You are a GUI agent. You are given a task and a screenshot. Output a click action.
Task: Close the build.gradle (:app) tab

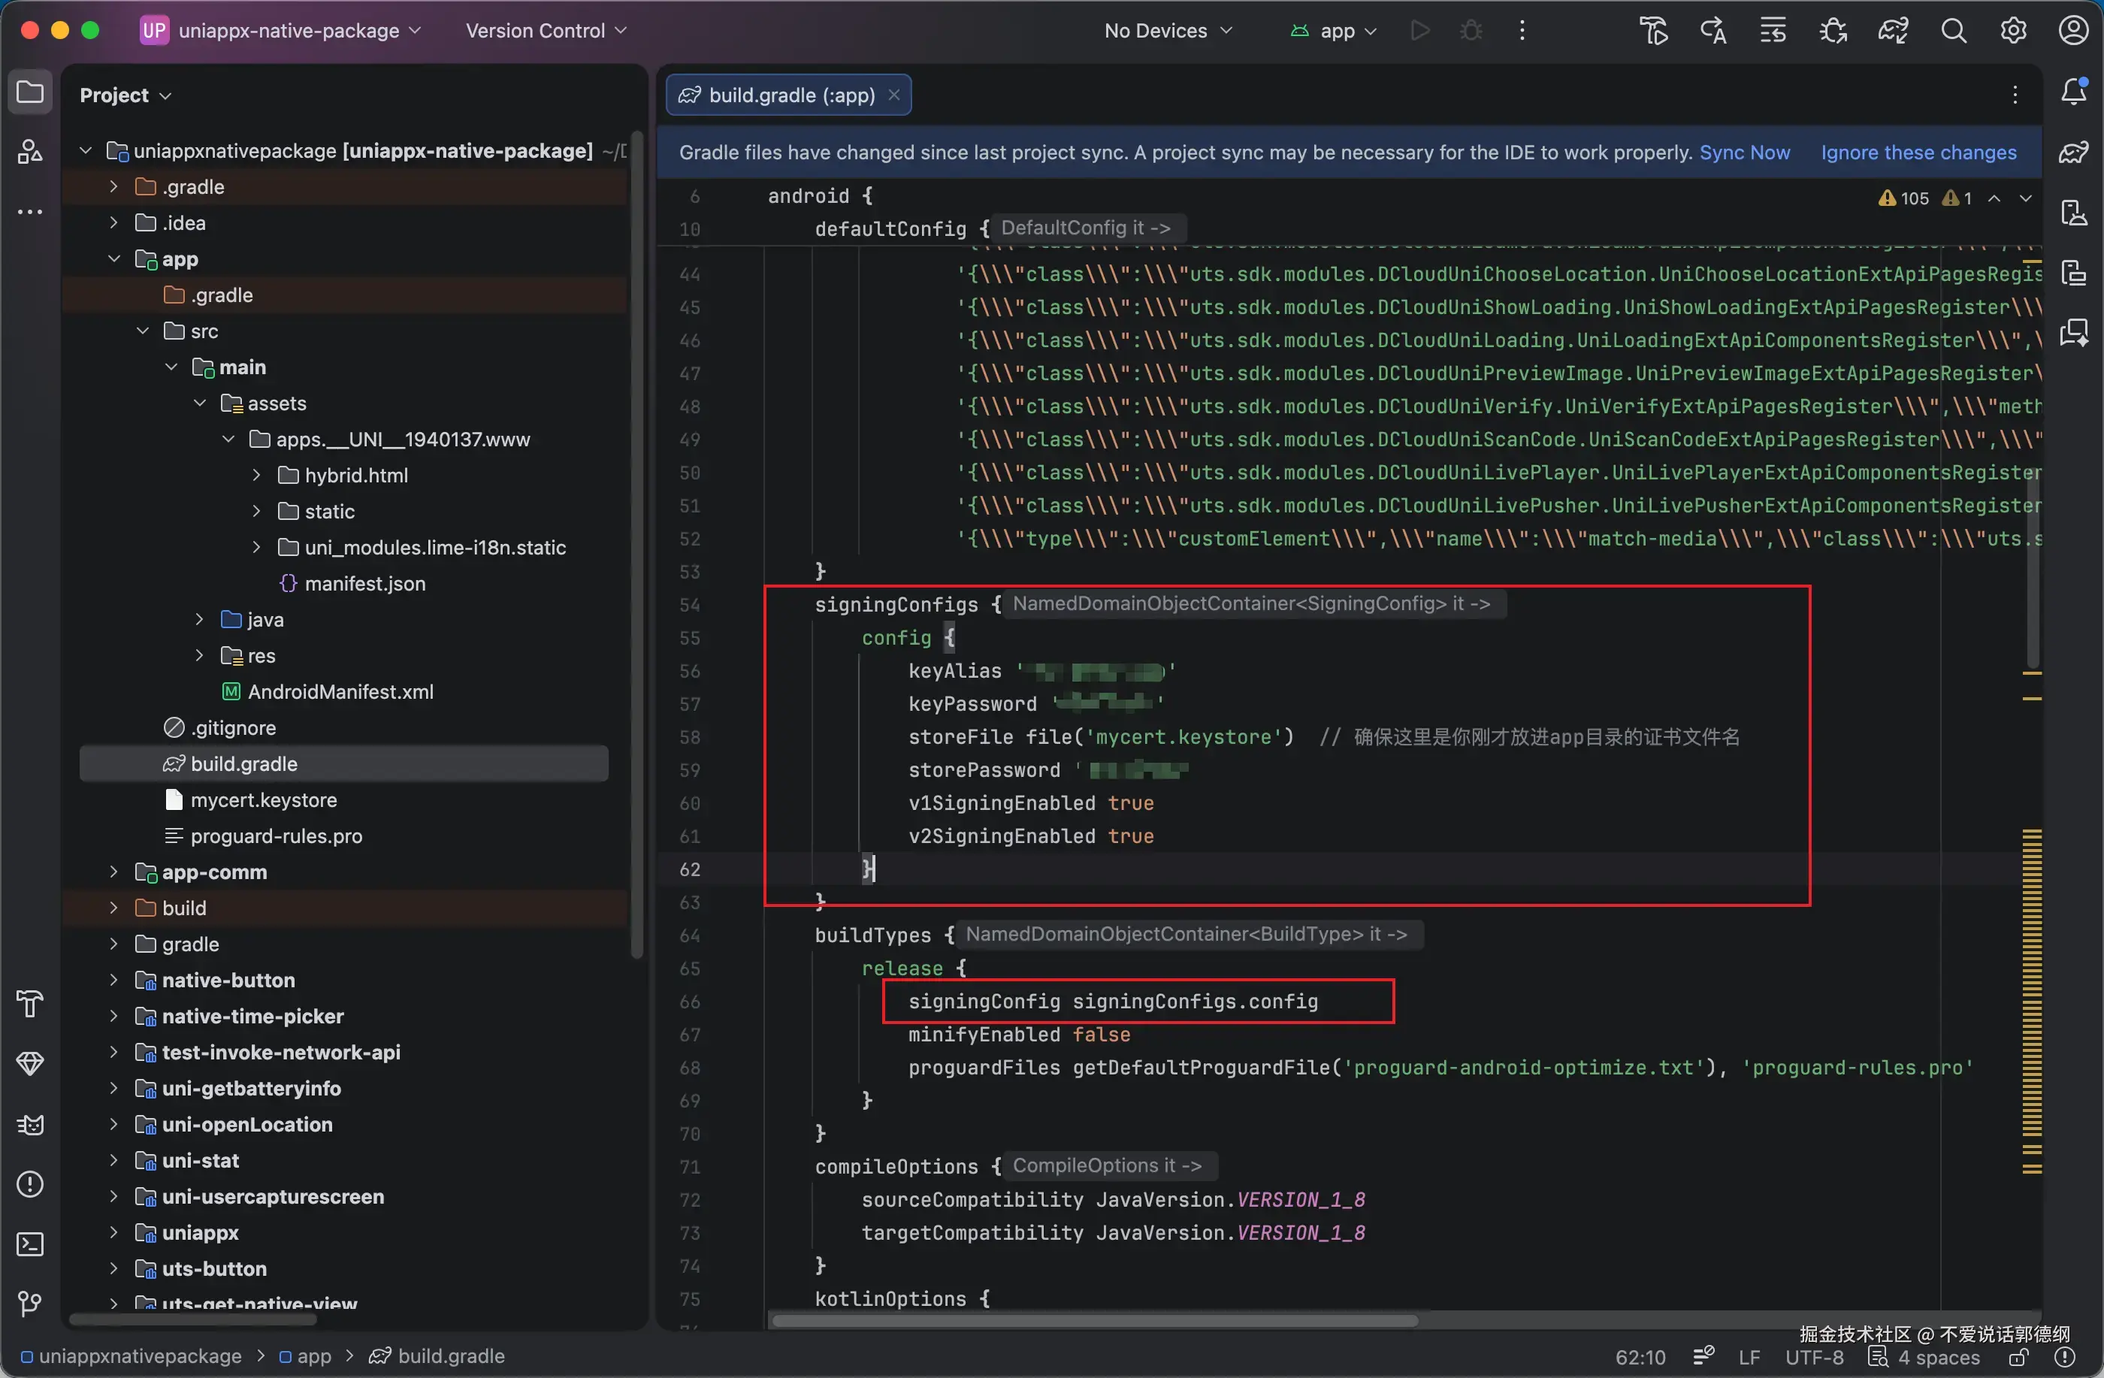pyautogui.click(x=893, y=95)
